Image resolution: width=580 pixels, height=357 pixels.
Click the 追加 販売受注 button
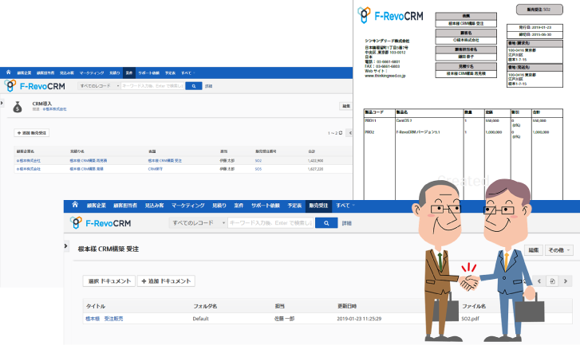click(31, 132)
